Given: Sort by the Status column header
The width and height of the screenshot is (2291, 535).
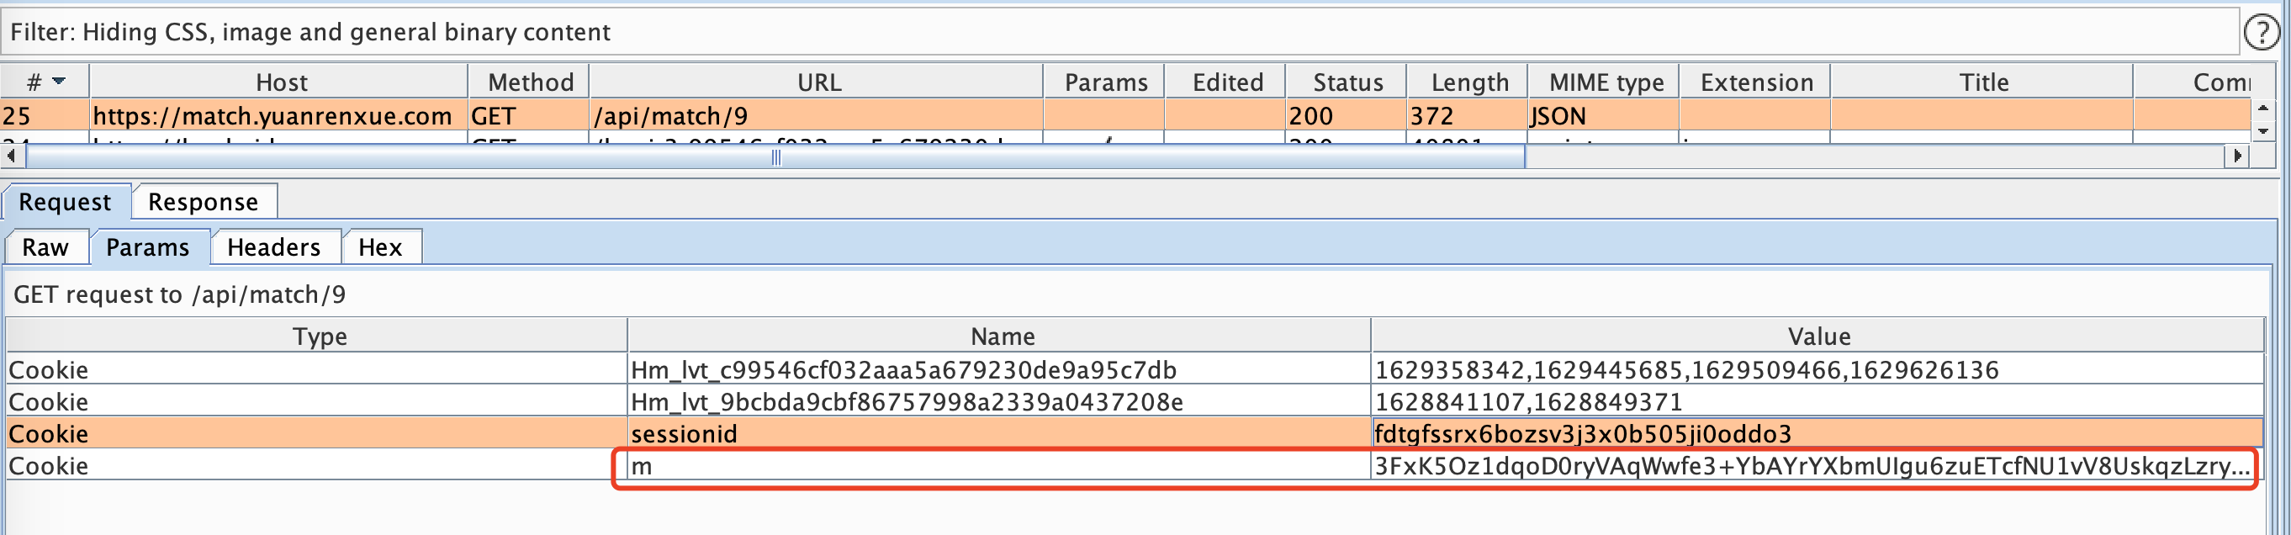Looking at the screenshot, I should click(x=1347, y=82).
